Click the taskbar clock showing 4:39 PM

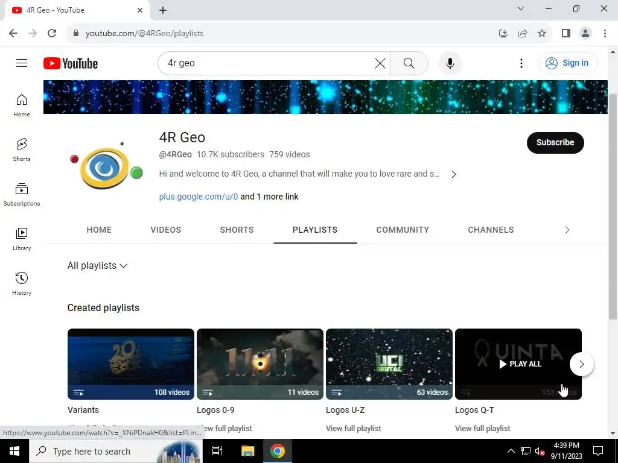click(x=566, y=451)
